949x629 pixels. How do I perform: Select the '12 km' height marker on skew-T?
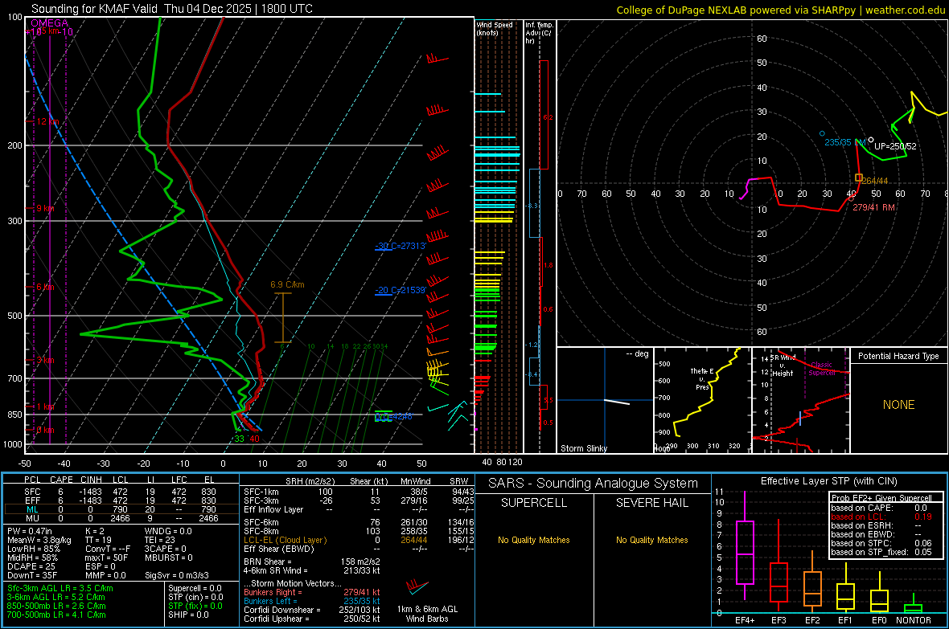click(47, 121)
